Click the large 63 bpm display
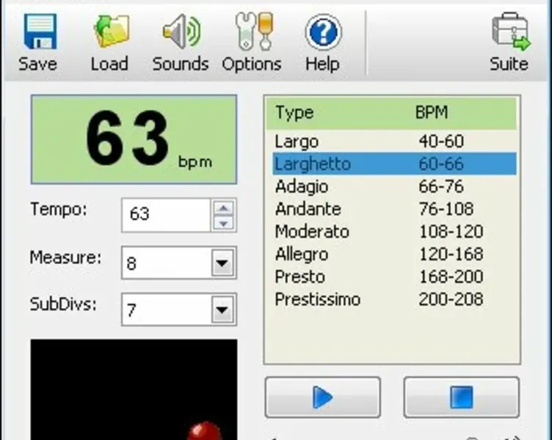The width and height of the screenshot is (552, 440). (134, 139)
